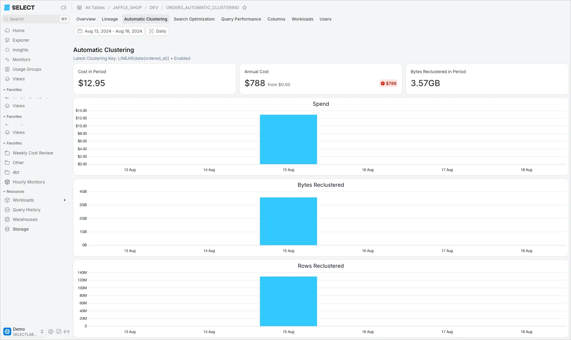
Task: Click the Latest Clustering Key description text
Action: point(132,58)
